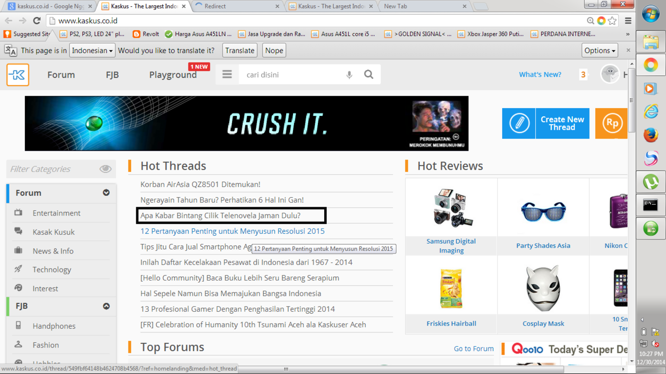
Task: Dismiss the translate bar with X
Action: [x=628, y=50]
